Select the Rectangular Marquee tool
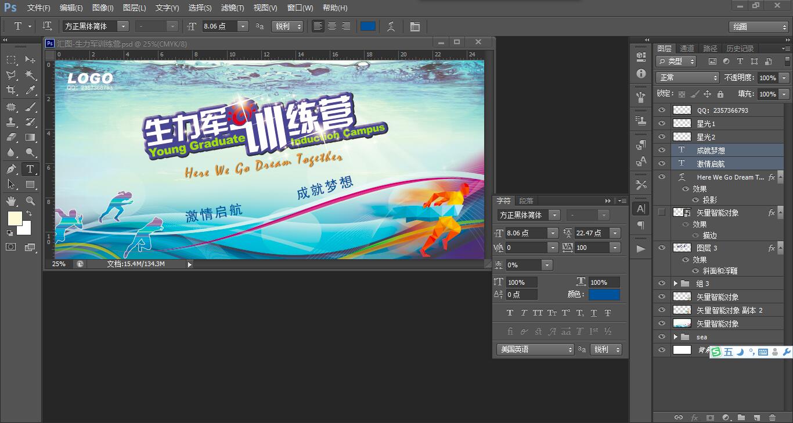Screen dimensions: 793x423 pyautogui.click(x=11, y=59)
